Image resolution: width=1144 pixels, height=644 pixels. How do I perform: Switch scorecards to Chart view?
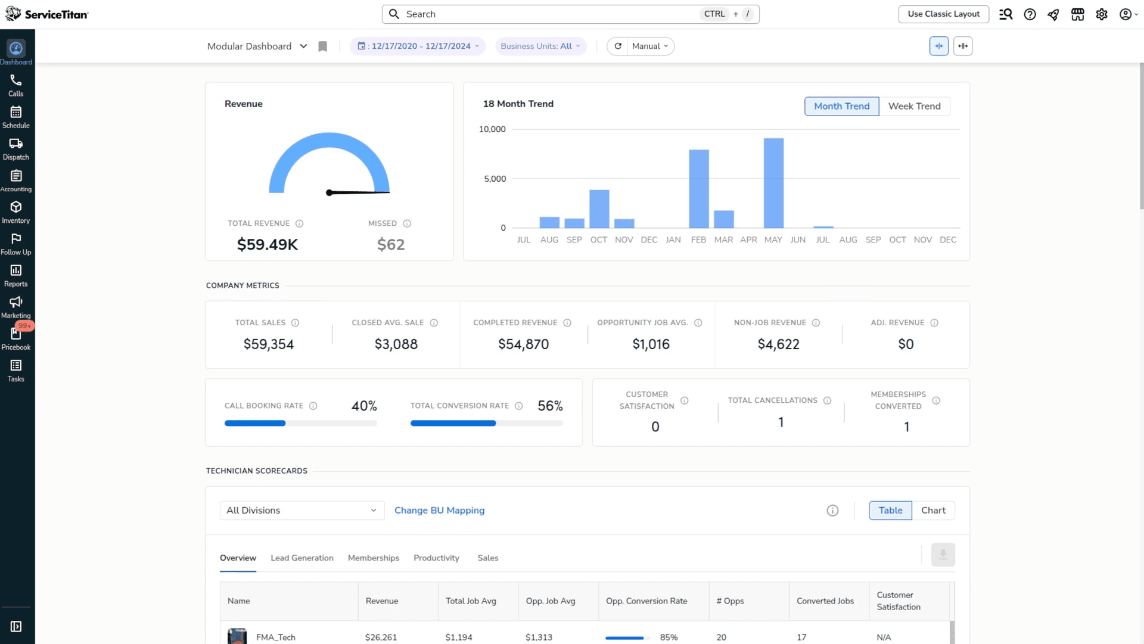tap(933, 511)
